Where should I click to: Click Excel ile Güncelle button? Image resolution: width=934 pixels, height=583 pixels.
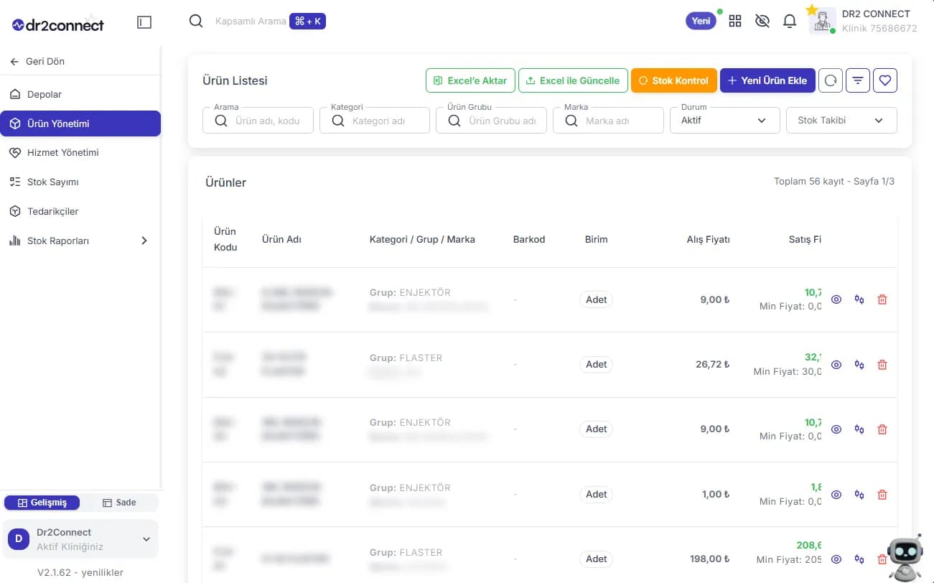pyautogui.click(x=573, y=80)
